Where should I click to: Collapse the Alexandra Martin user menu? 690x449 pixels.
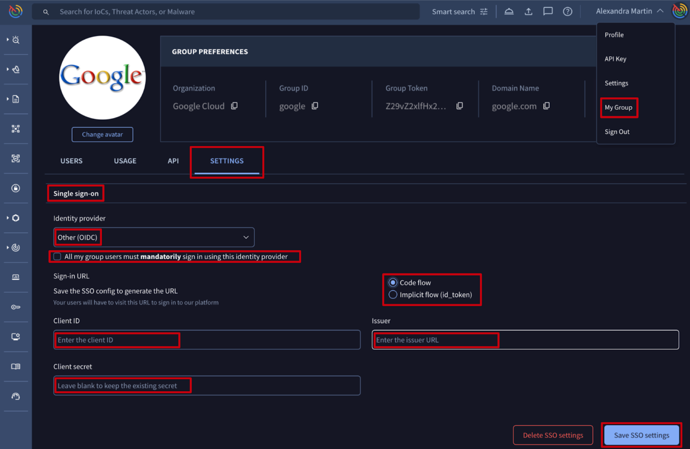[x=660, y=11]
